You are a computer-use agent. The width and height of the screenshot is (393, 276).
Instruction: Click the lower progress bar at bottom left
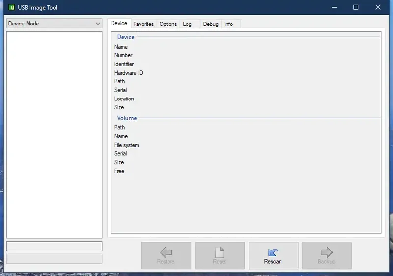[x=54, y=259]
